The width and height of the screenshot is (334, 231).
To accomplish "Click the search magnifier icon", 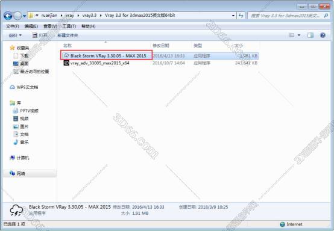I will (326, 16).
